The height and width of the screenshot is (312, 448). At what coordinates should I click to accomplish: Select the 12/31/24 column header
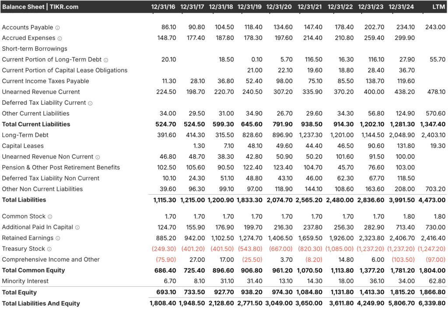(402, 7)
